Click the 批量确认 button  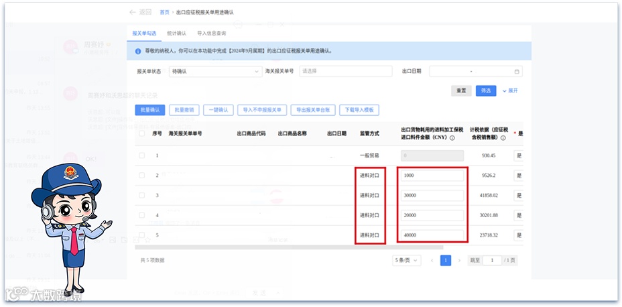click(150, 110)
